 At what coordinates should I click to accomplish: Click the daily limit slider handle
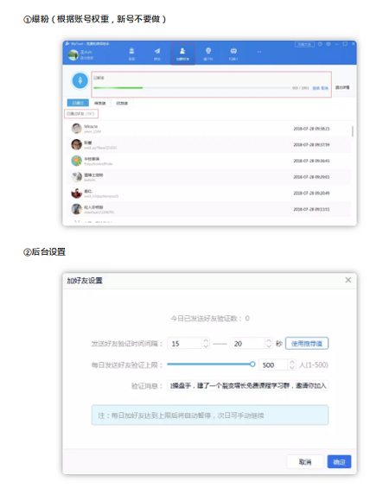point(252,364)
